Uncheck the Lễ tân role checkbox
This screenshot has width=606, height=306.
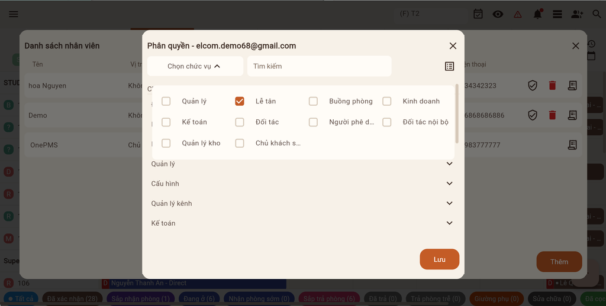tap(240, 101)
